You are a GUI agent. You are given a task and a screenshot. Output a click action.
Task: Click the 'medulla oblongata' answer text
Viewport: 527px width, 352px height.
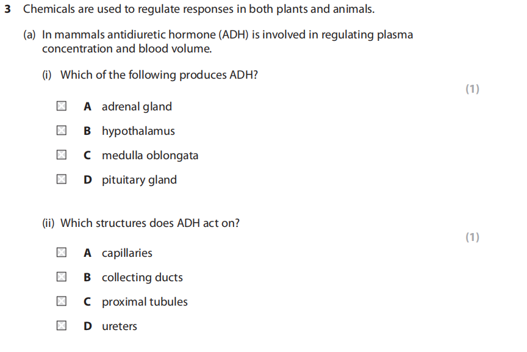(150, 156)
